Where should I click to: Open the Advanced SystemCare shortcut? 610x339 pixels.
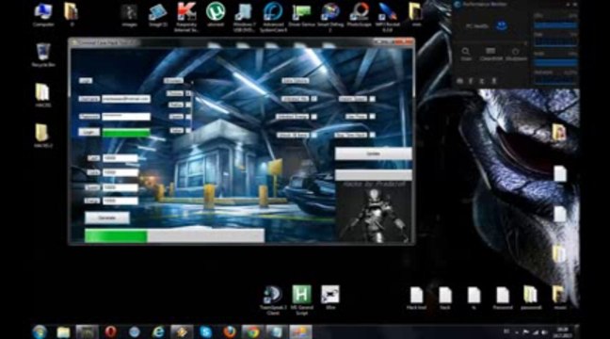(273, 16)
